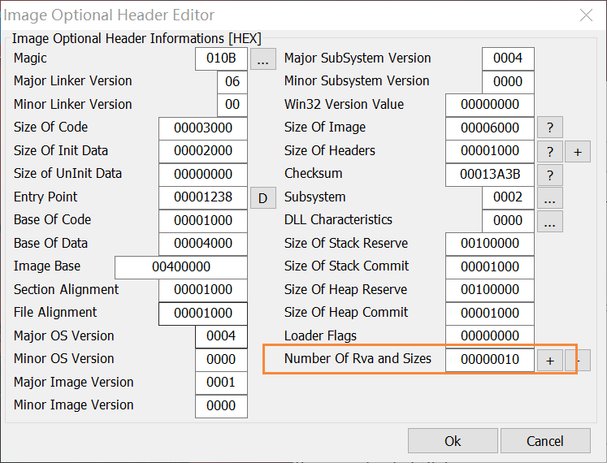Click the 'Number Of Rva and Sizes' label
607x463 pixels.
(x=358, y=359)
